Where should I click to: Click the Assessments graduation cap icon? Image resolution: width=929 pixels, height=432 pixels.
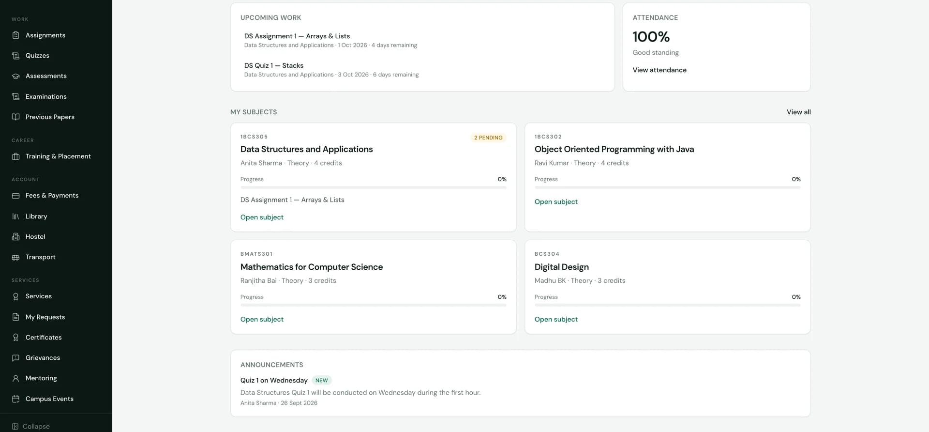15,76
